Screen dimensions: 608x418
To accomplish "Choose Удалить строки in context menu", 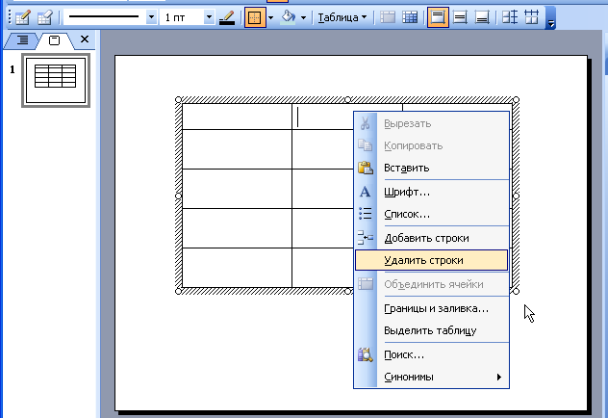I will coord(432,260).
